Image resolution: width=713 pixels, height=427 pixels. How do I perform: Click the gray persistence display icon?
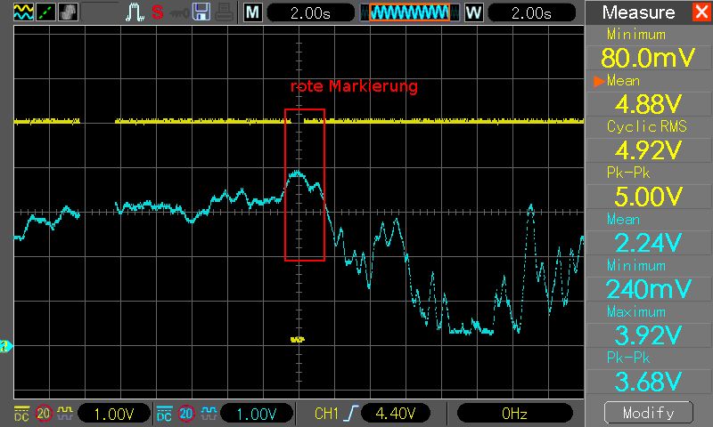tap(68, 12)
